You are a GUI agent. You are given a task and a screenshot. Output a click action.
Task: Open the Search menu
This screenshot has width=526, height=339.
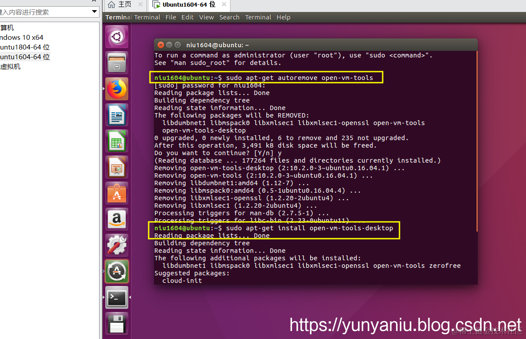[230, 17]
